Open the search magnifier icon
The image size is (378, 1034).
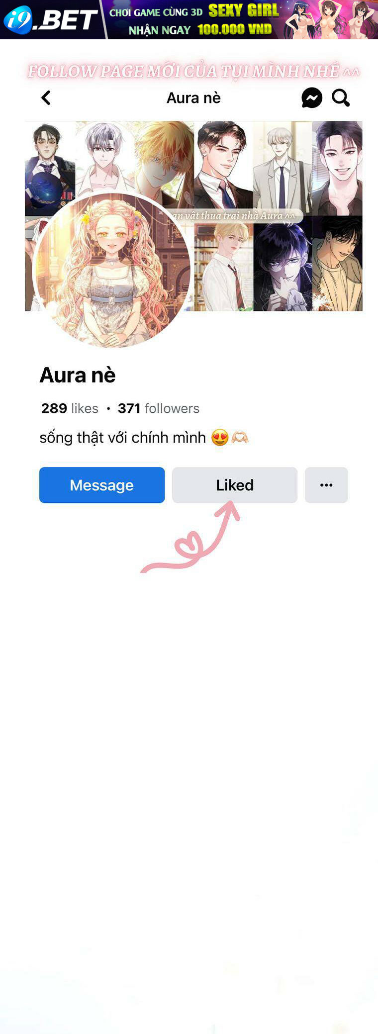coord(341,98)
